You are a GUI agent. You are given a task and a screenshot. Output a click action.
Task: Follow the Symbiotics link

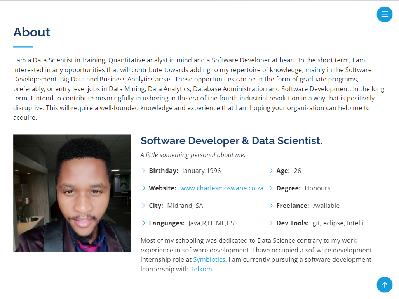click(x=209, y=259)
